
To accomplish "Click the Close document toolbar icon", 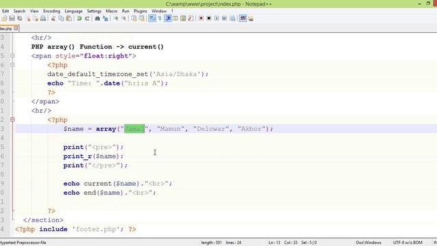I will 28,18.
